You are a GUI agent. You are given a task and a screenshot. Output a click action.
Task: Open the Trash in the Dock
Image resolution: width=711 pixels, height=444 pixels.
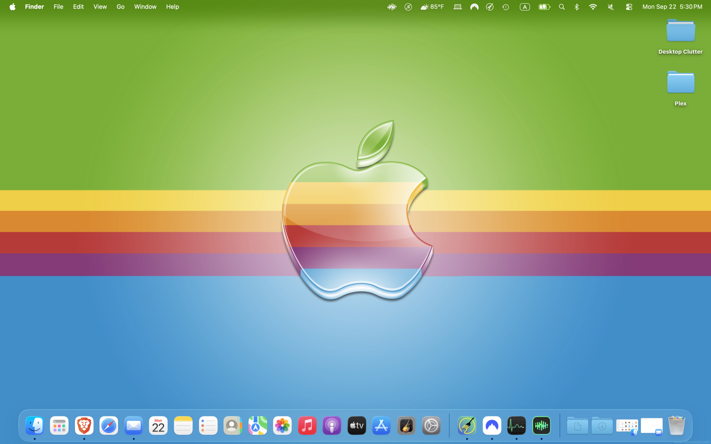click(x=676, y=425)
